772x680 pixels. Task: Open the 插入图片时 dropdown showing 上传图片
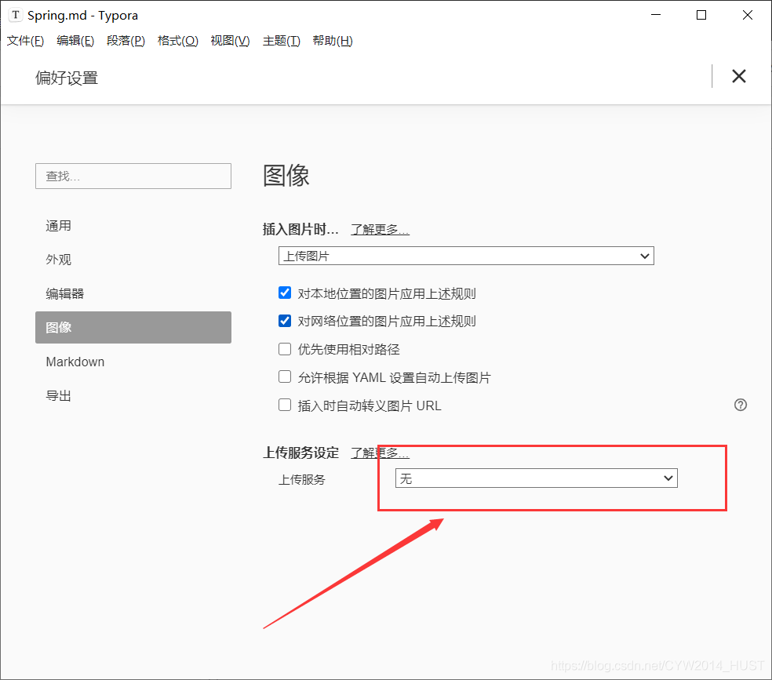pos(465,256)
